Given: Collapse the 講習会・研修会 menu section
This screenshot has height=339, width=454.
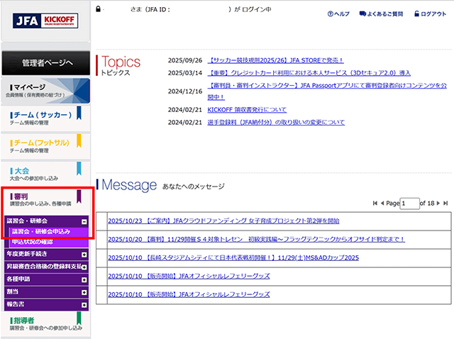Looking at the screenshot, I should (x=84, y=221).
